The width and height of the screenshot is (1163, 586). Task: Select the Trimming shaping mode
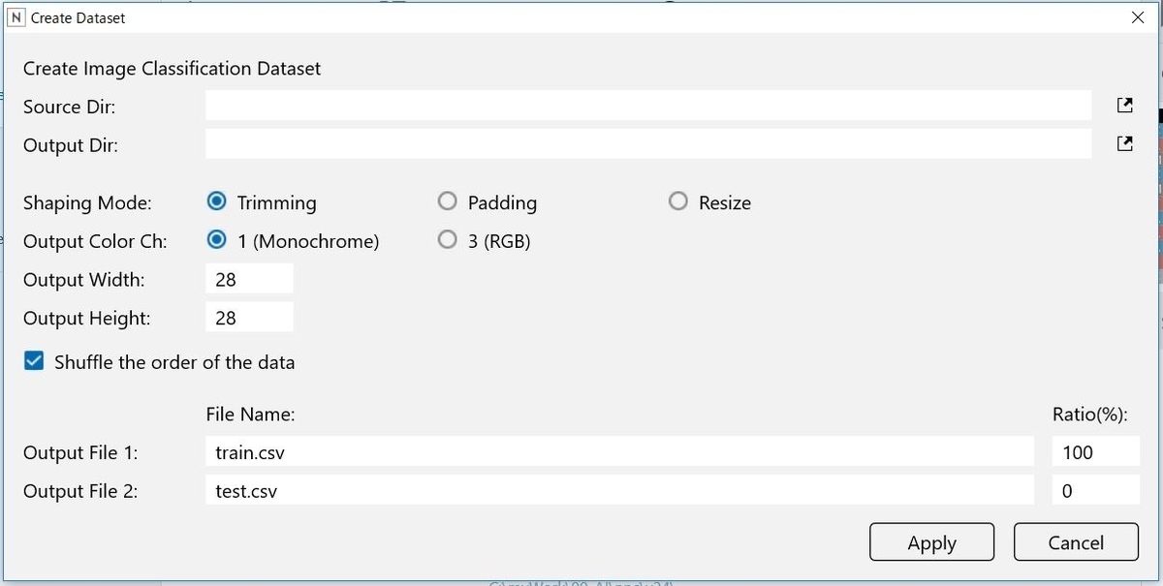[x=218, y=202]
